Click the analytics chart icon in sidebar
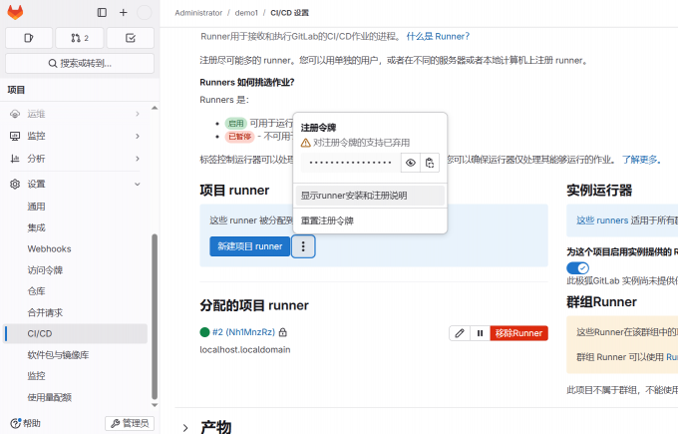 coord(15,159)
